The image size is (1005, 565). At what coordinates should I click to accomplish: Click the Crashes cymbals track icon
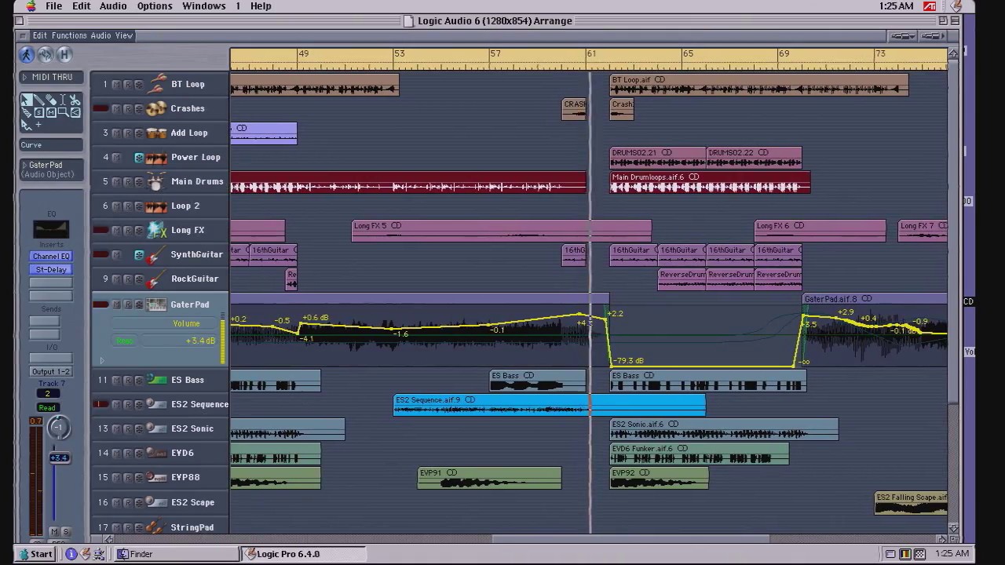tap(157, 108)
